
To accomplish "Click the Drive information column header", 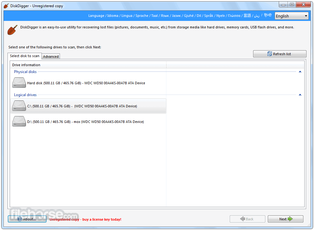I will point(26,65).
